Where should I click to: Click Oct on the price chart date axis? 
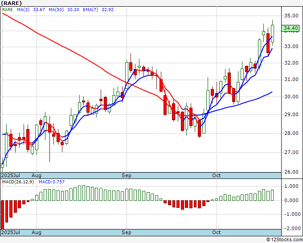click(x=217, y=175)
